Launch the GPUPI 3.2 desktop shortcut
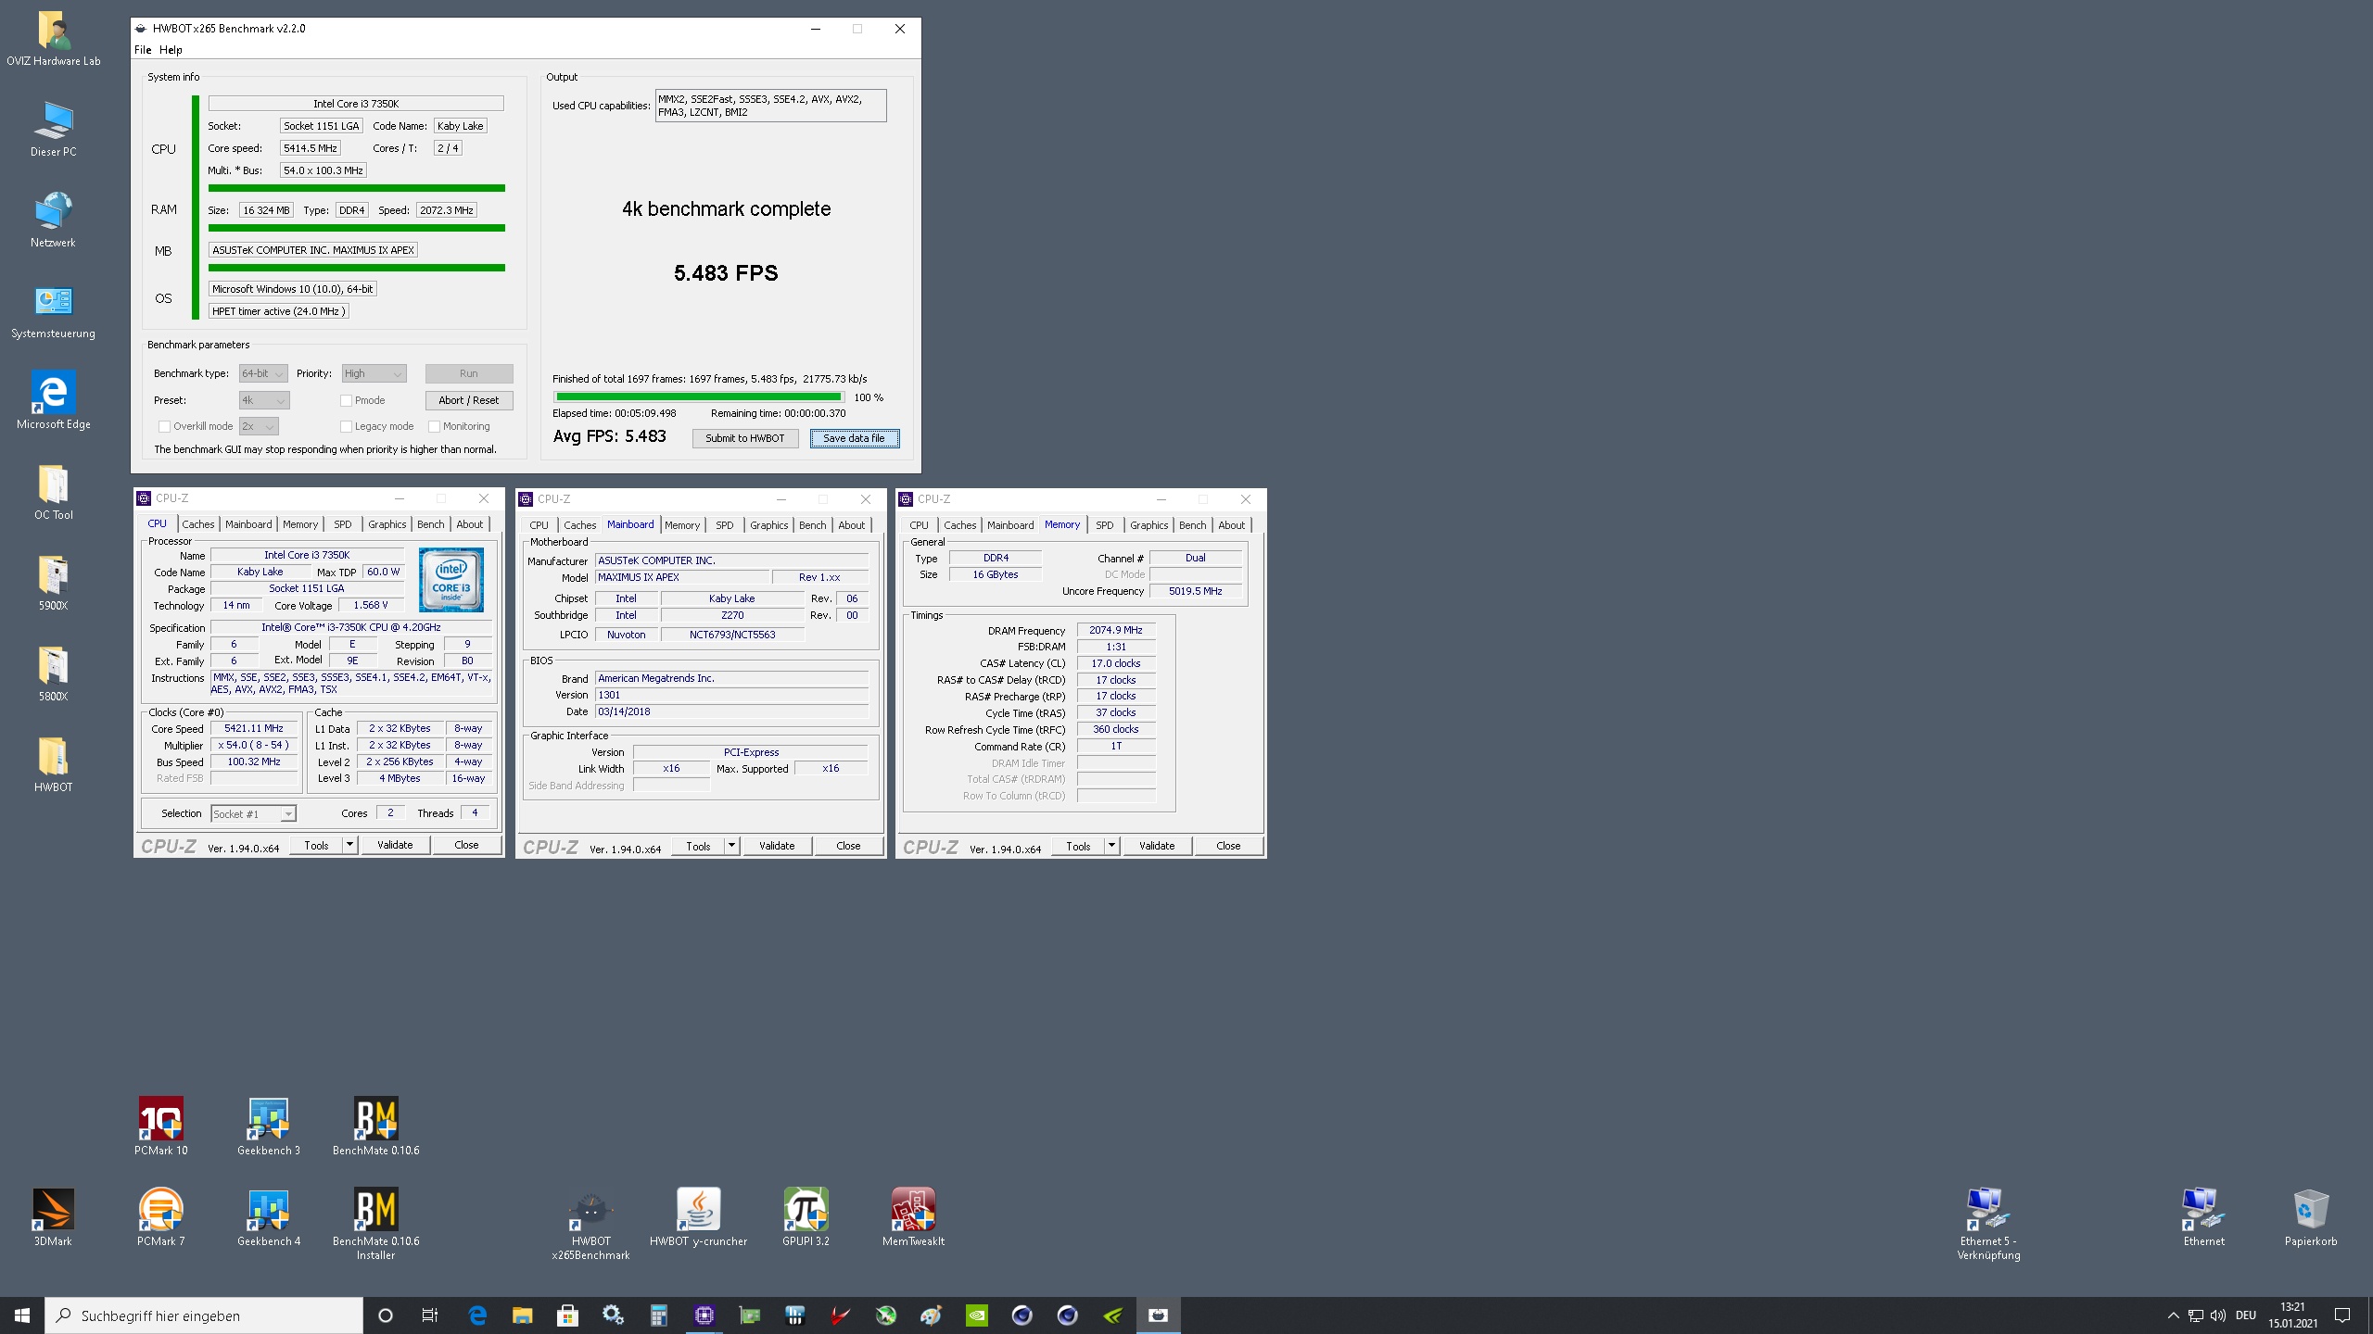2373x1334 pixels. pyautogui.click(x=806, y=1217)
